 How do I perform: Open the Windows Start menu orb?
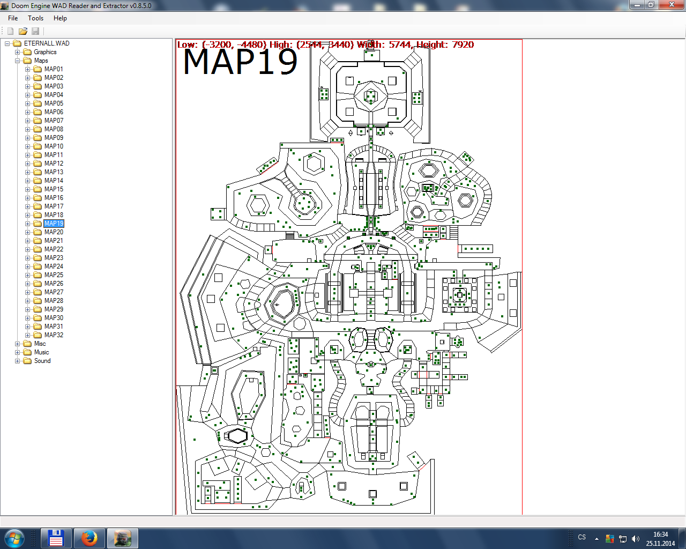click(14, 538)
